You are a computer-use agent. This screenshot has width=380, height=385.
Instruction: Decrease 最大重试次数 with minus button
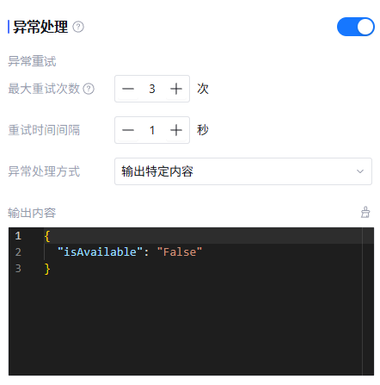(128, 89)
